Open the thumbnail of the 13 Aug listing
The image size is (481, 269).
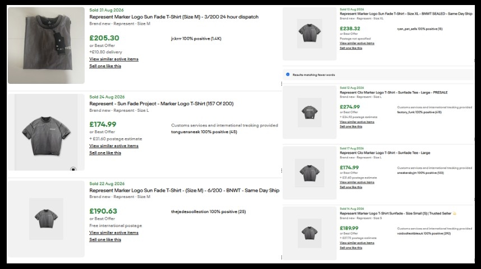pyautogui.click(x=309, y=34)
